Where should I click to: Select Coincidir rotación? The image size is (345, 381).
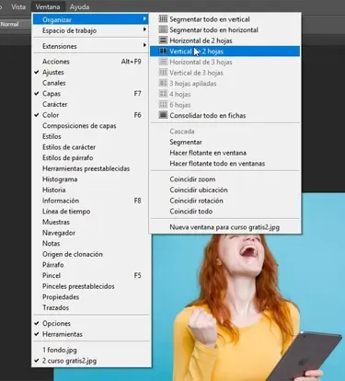point(224,201)
